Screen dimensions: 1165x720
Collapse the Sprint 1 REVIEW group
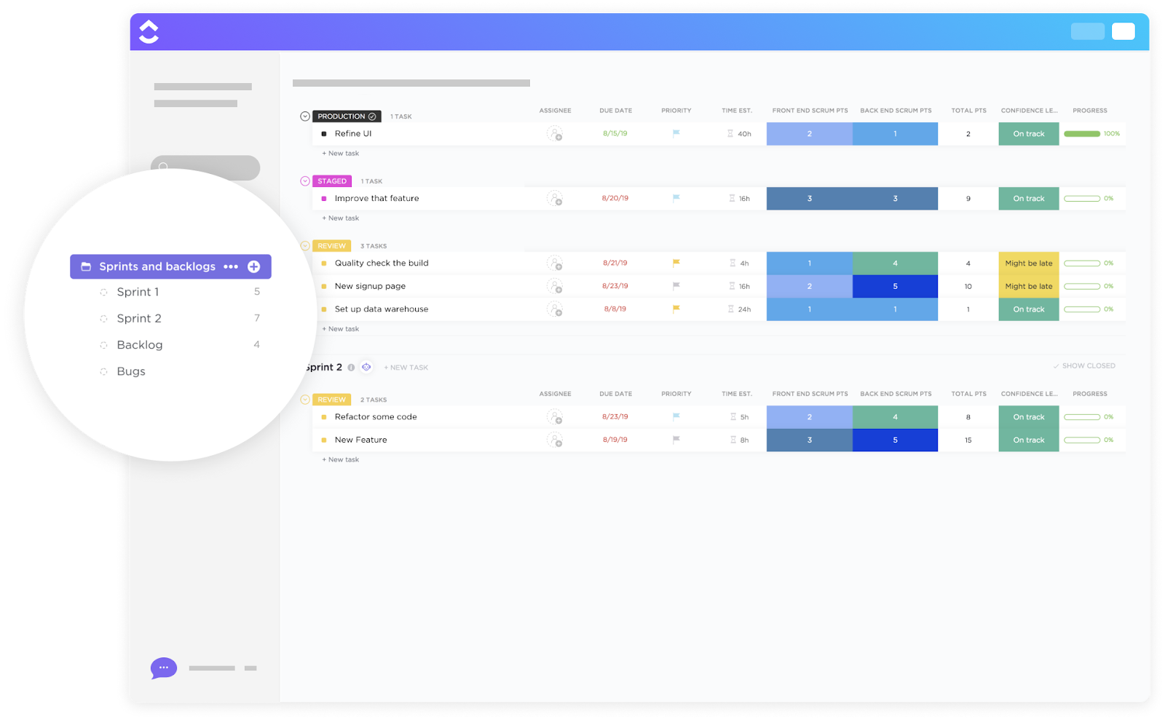point(305,246)
